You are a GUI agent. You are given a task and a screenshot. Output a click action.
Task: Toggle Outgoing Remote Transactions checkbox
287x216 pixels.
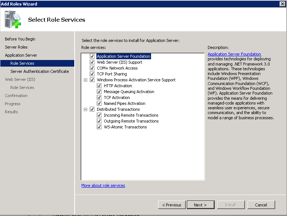(x=99, y=121)
